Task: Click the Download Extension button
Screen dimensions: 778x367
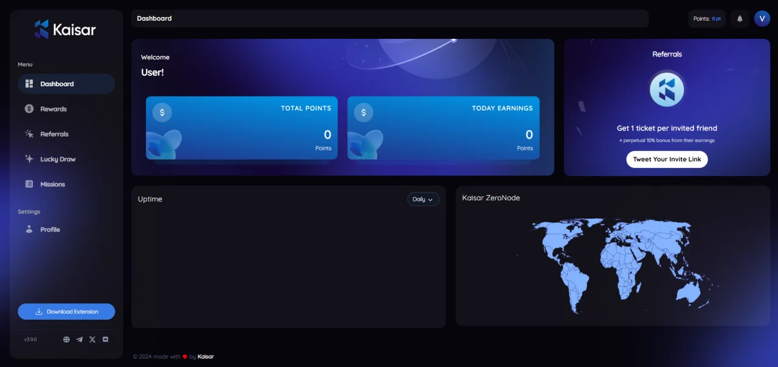Action: [66, 312]
